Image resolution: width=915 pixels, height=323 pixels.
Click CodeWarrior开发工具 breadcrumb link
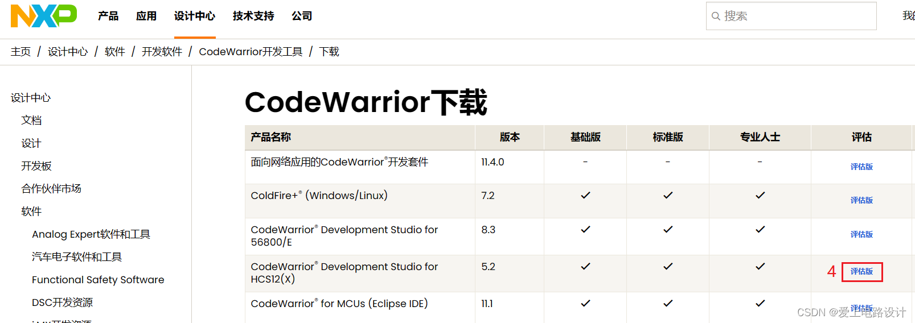pyautogui.click(x=251, y=52)
